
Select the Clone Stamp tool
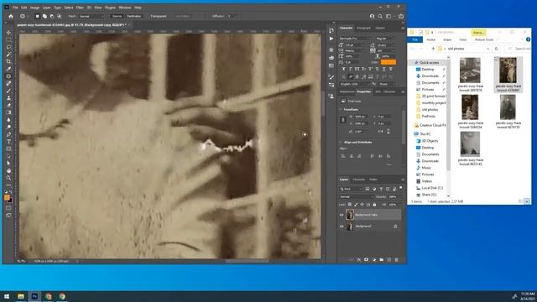pos(8,98)
